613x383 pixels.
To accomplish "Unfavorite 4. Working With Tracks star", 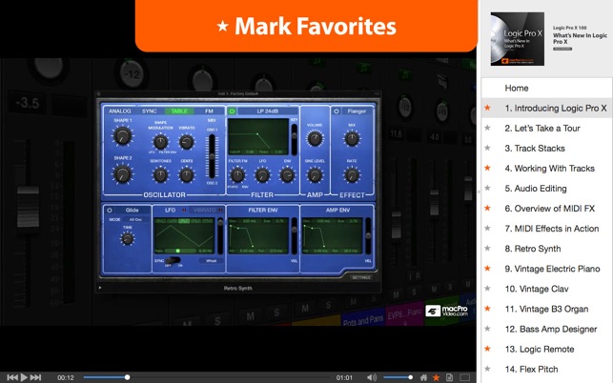I will [487, 168].
